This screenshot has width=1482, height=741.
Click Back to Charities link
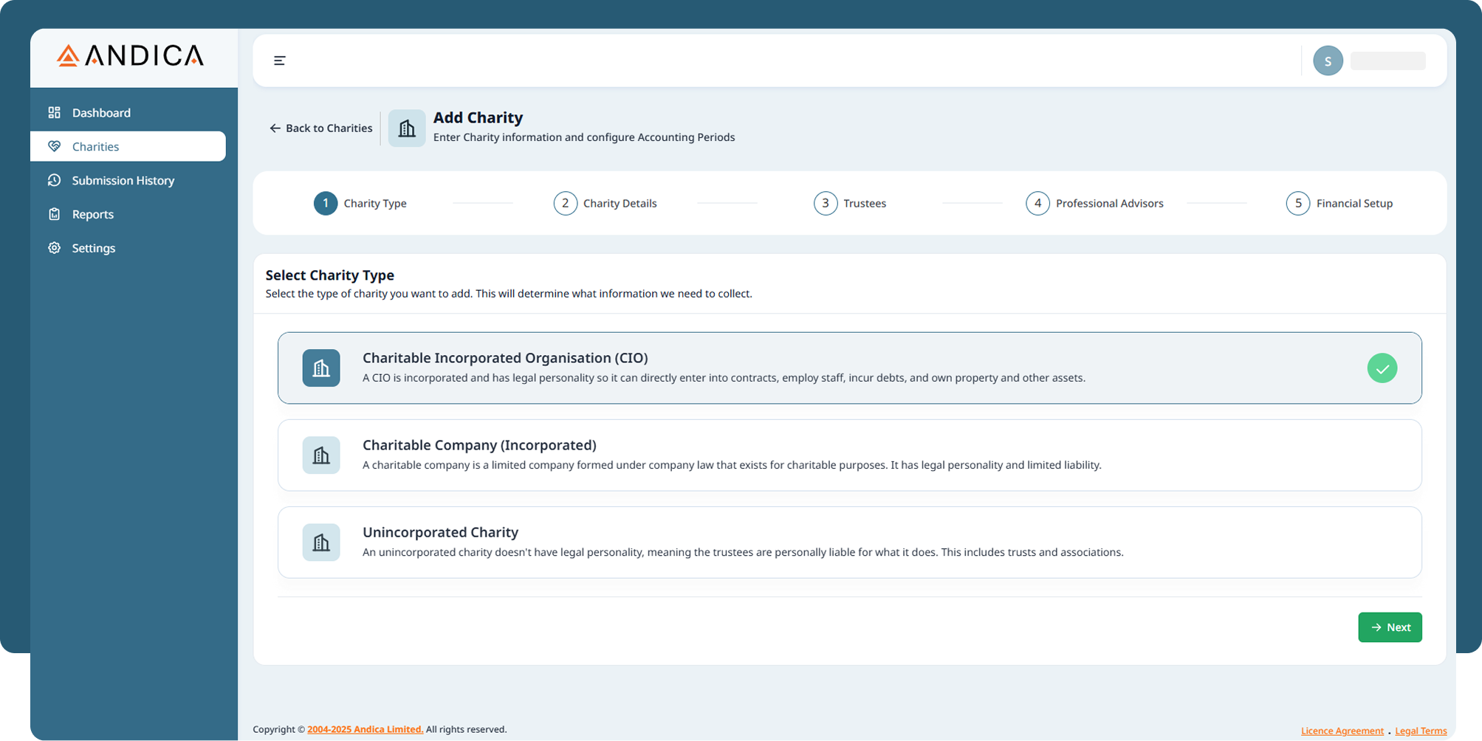tap(321, 128)
